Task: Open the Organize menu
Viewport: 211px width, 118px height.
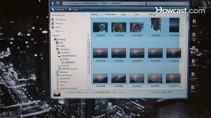Action: (59, 10)
